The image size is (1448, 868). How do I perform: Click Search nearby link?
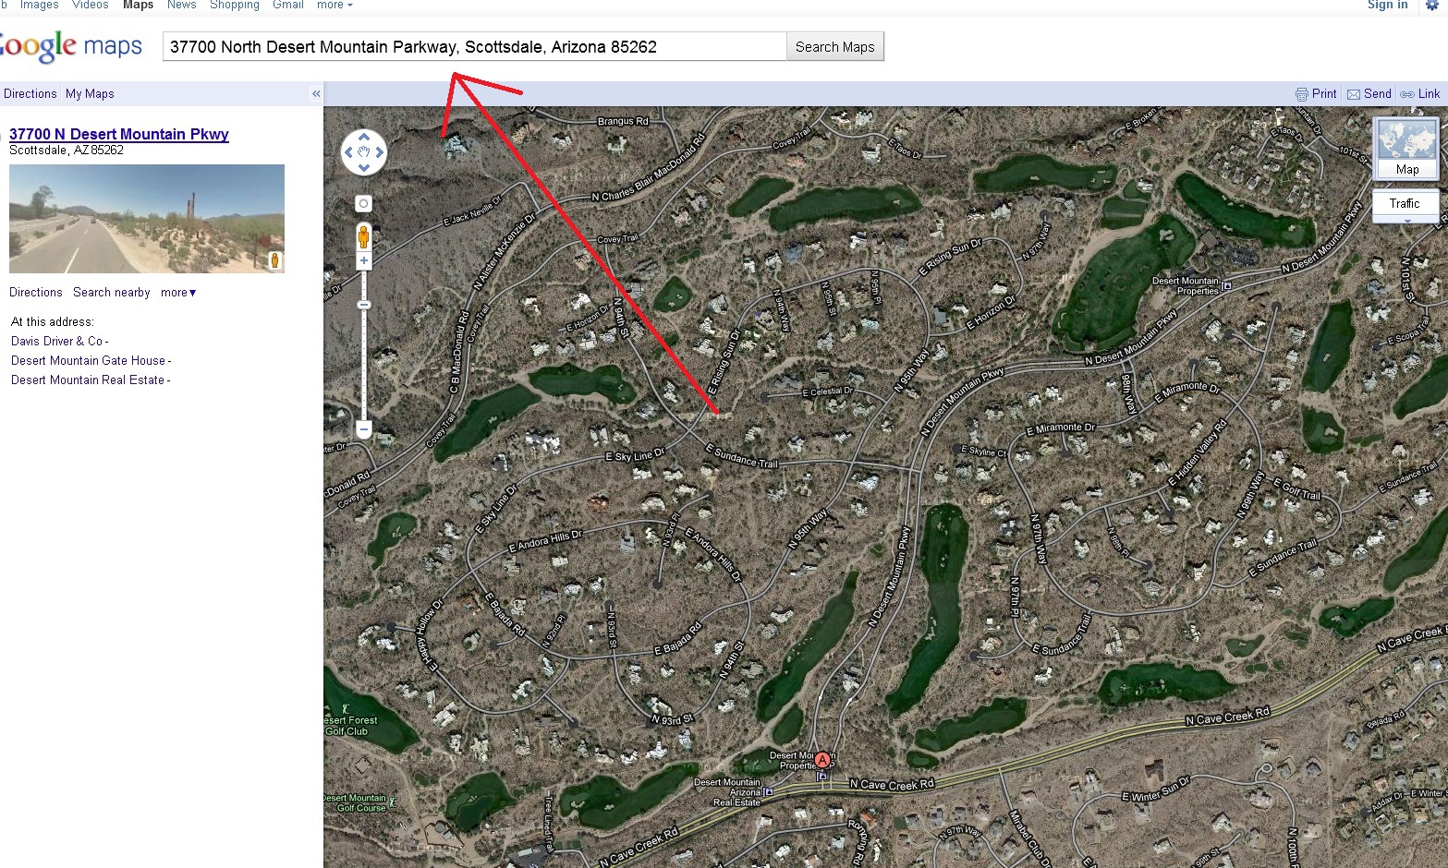click(112, 293)
